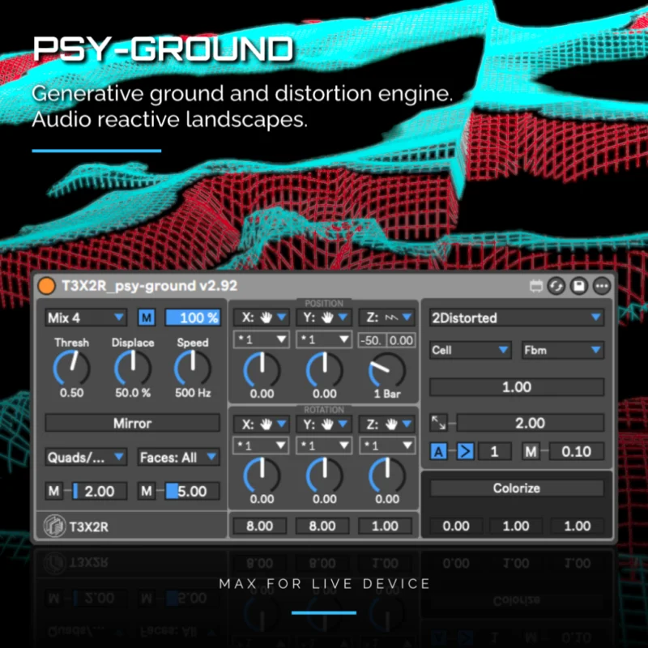Click the T3X2R logo icon
Viewport: 648px width, 648px height.
point(54,526)
